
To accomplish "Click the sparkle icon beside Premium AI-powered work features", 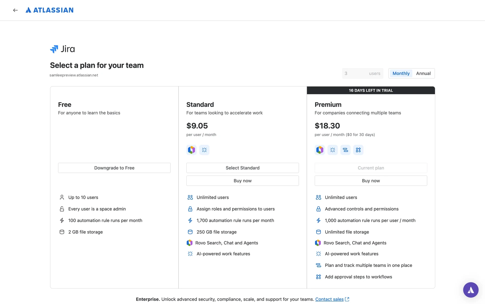I will pos(319,254).
